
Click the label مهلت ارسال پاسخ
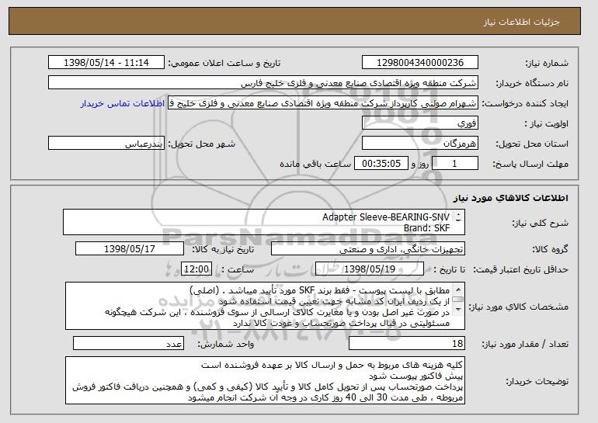(x=530, y=165)
